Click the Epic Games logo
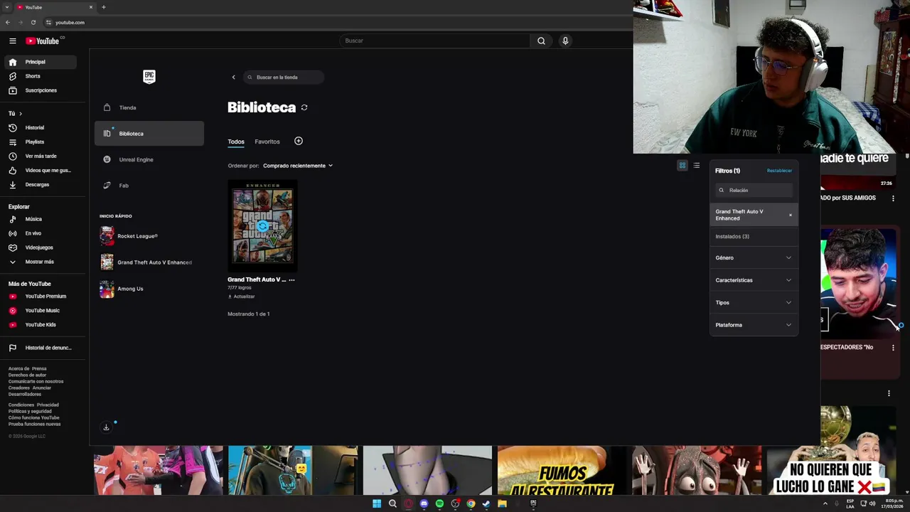Screen dimensions: 910x512 (x=149, y=76)
